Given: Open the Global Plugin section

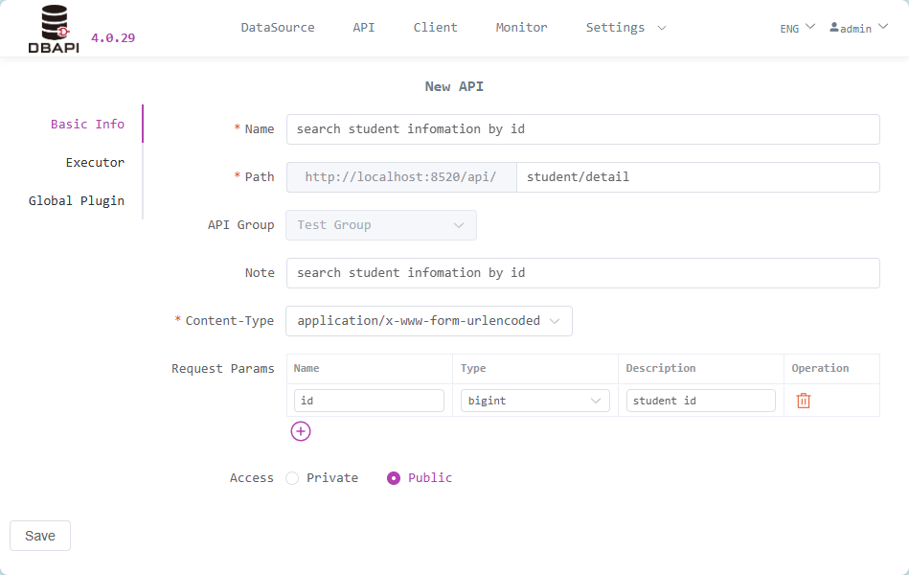Looking at the screenshot, I should coord(77,200).
